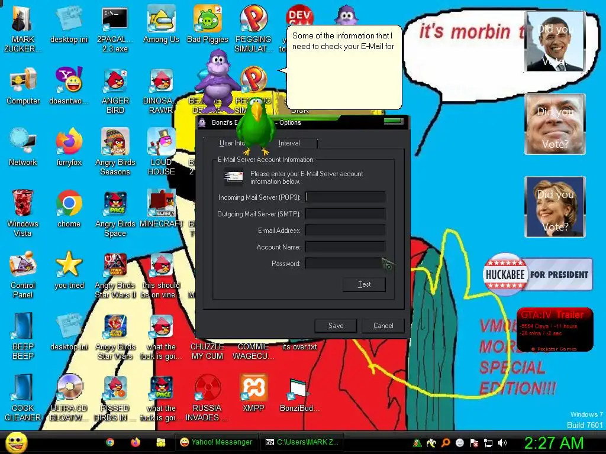Click the purple BonziBuddy gorilla character

pos(217,80)
